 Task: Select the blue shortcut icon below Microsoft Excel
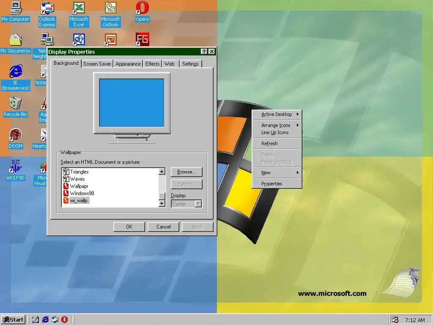tap(79, 40)
